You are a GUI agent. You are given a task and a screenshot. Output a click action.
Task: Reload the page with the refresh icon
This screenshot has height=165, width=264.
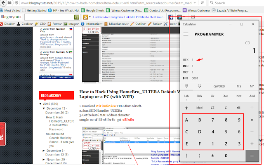[202, 3]
